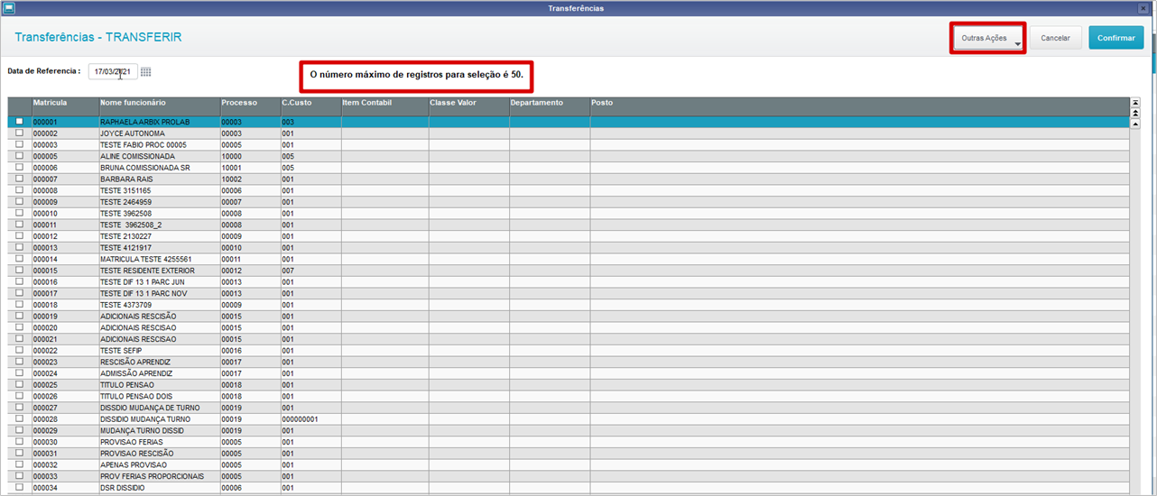Click the Processo value 10002
1157x496 pixels.
[231, 179]
